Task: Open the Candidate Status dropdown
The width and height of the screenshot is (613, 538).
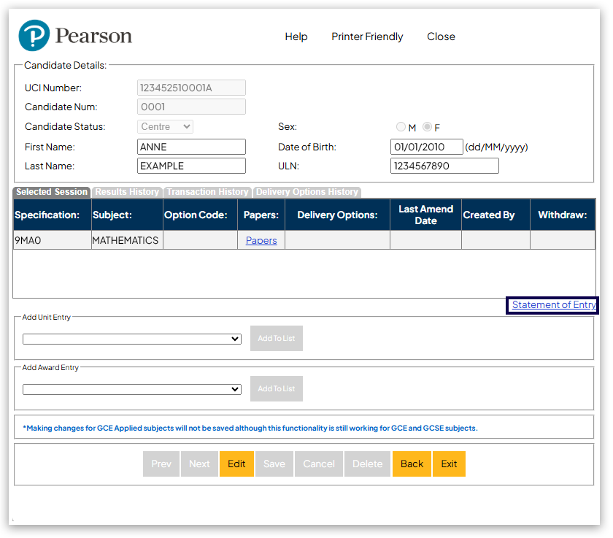Action: point(165,126)
